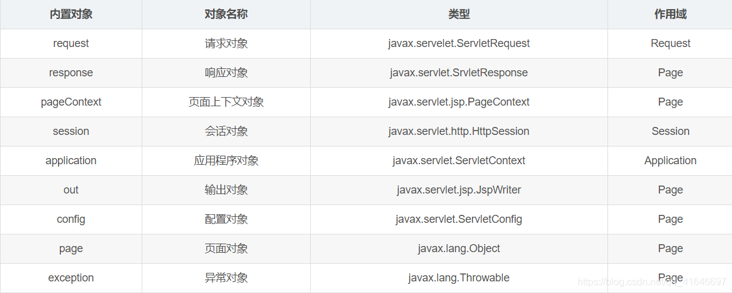
Task: Select the 请求对象 cell
Action: [226, 43]
